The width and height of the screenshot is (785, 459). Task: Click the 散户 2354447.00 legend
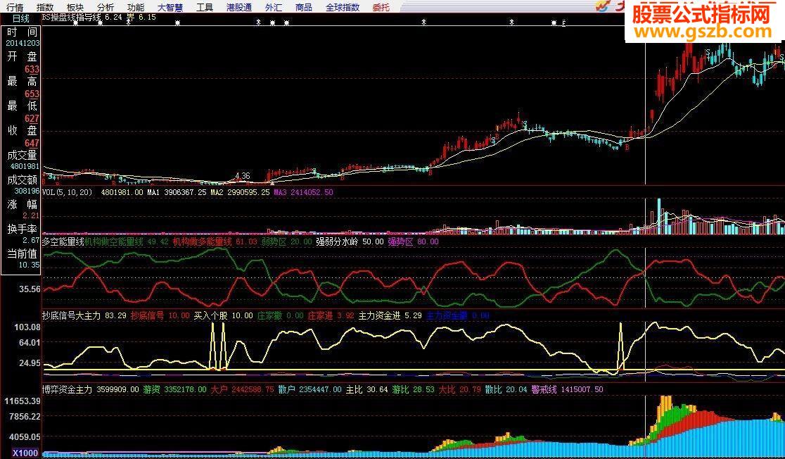coord(310,389)
